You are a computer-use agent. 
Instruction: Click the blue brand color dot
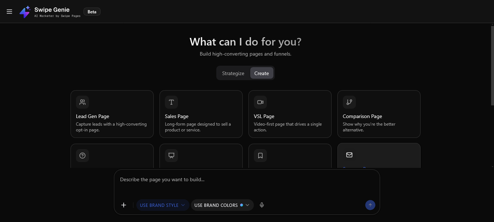point(241,205)
